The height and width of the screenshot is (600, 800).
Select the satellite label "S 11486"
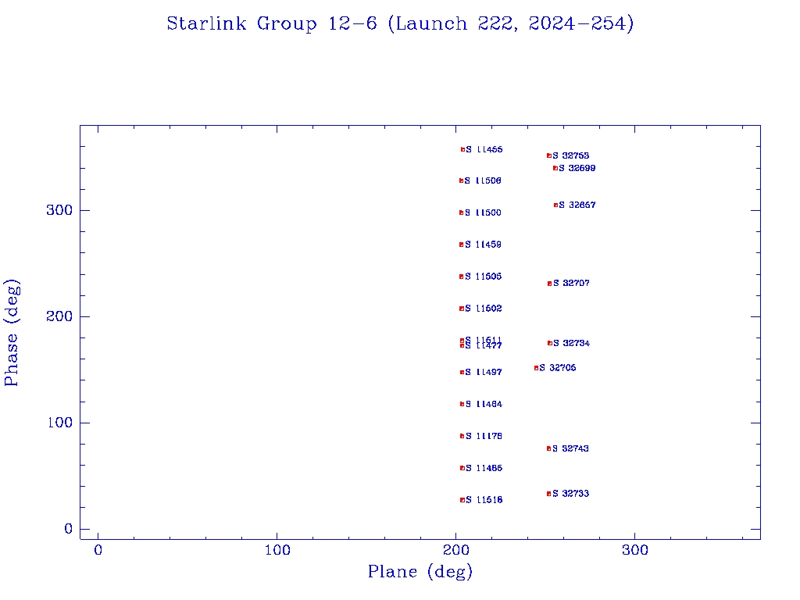point(484,468)
